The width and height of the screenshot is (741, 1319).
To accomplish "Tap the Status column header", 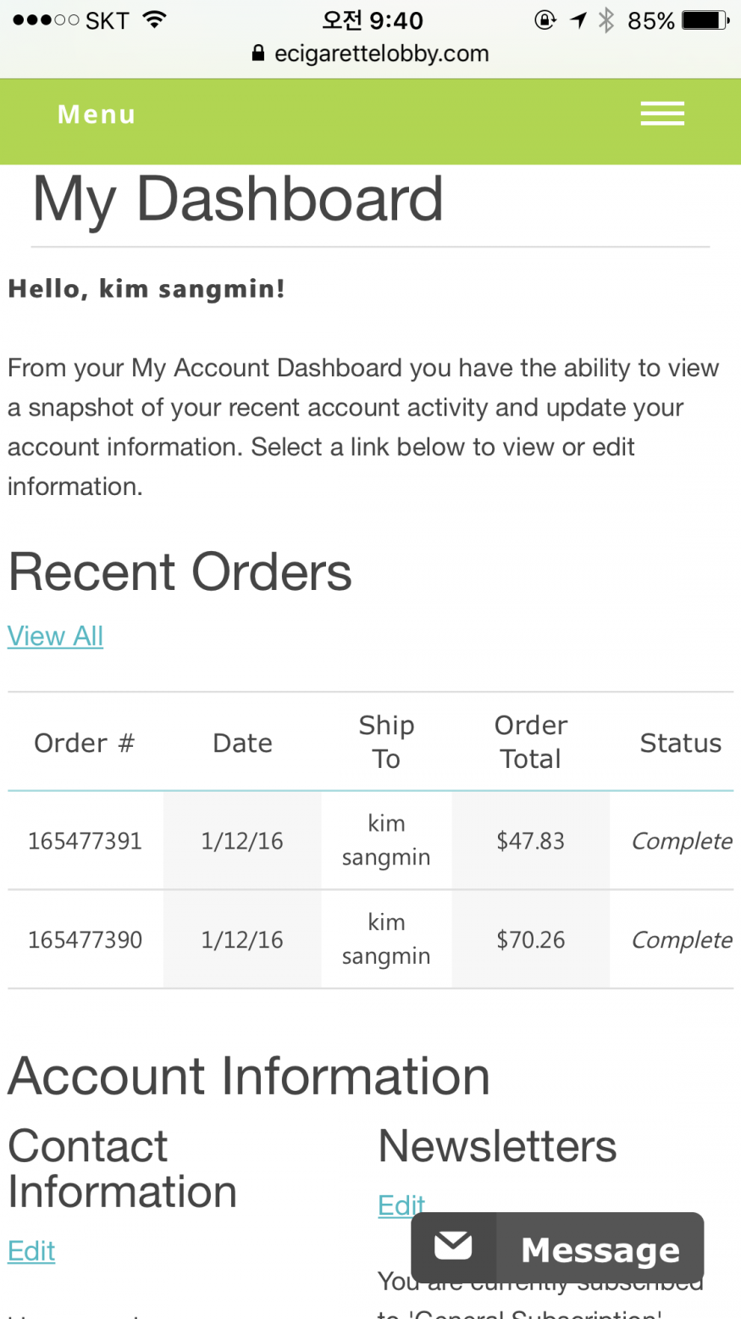I will click(x=680, y=743).
